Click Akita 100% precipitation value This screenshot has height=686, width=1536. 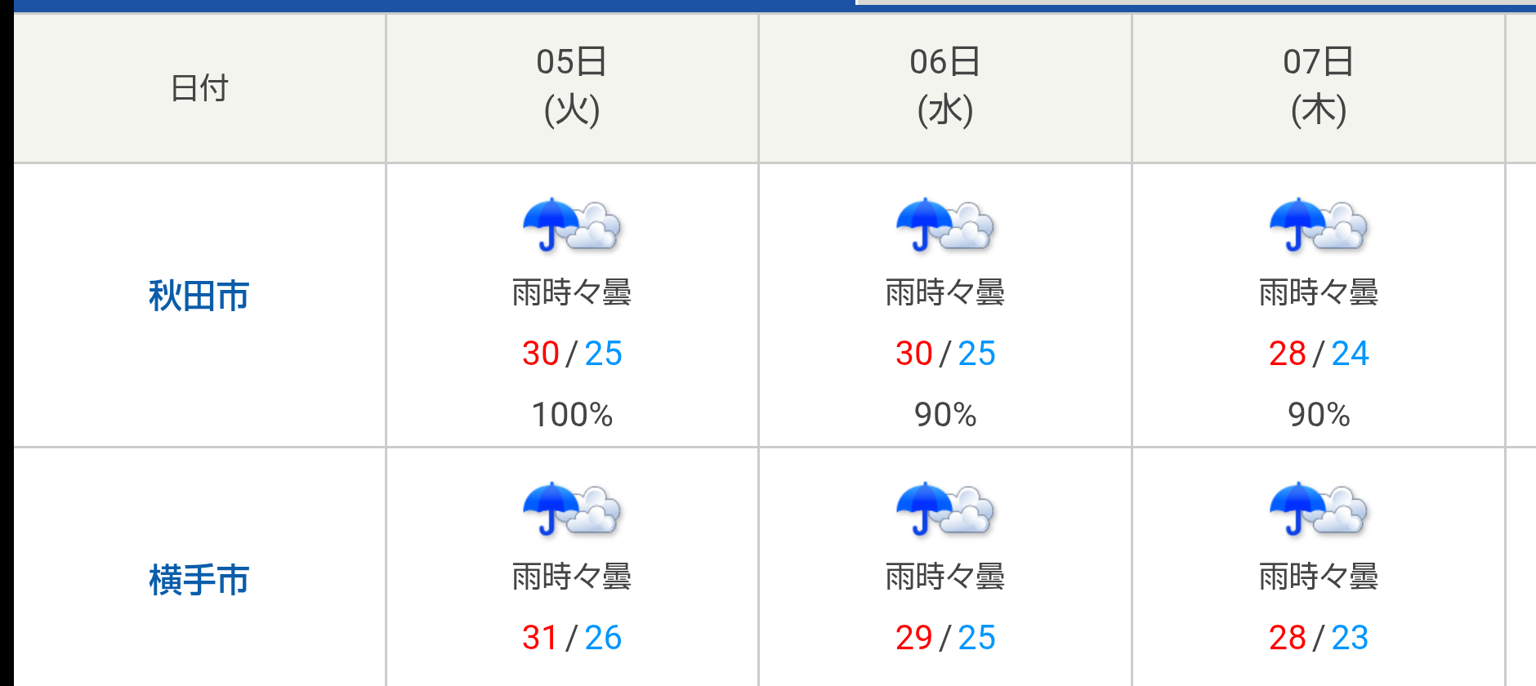pos(572,415)
